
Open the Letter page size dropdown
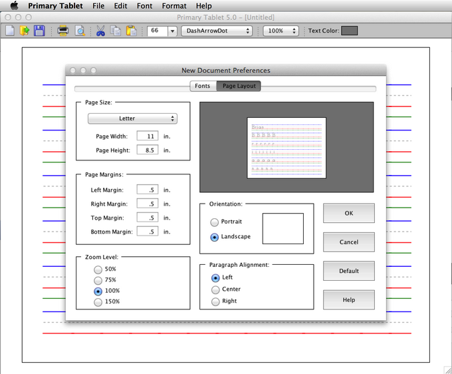pos(133,118)
